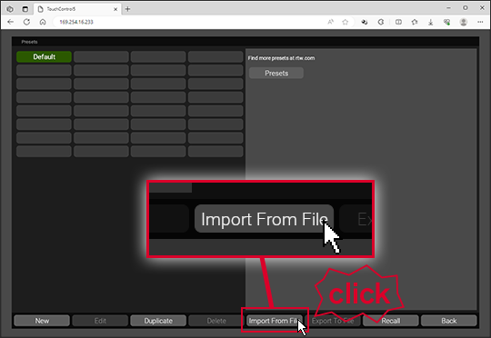
Task: Focus the address bar showing 169.254.16.233
Action: pyautogui.click(x=188, y=22)
